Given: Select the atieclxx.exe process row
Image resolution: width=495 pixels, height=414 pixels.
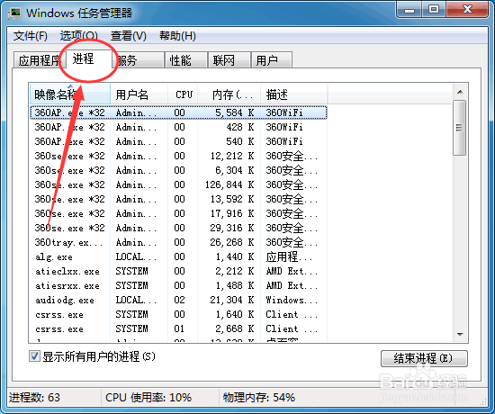Looking at the screenshot, I should 178,271.
